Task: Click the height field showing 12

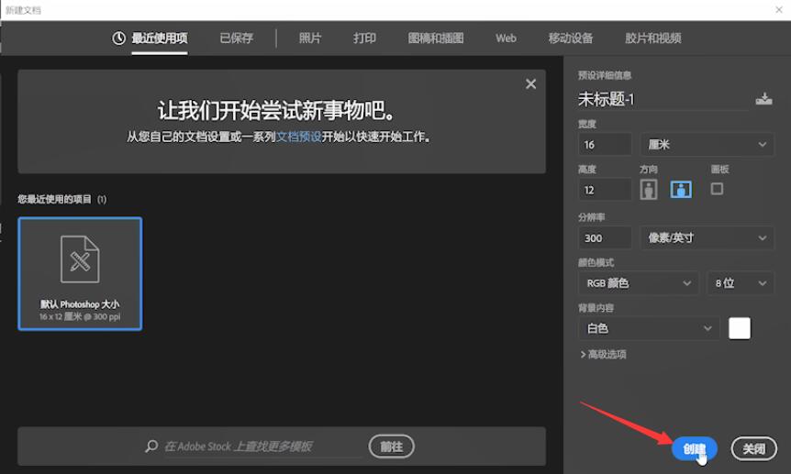Action: pos(605,190)
